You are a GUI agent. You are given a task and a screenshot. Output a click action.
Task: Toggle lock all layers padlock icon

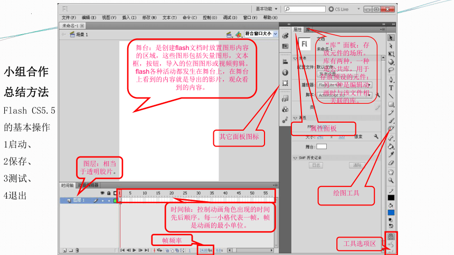point(109,193)
